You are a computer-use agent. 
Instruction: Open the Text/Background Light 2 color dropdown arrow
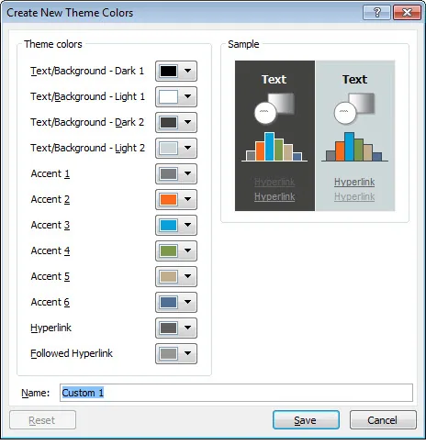187,148
